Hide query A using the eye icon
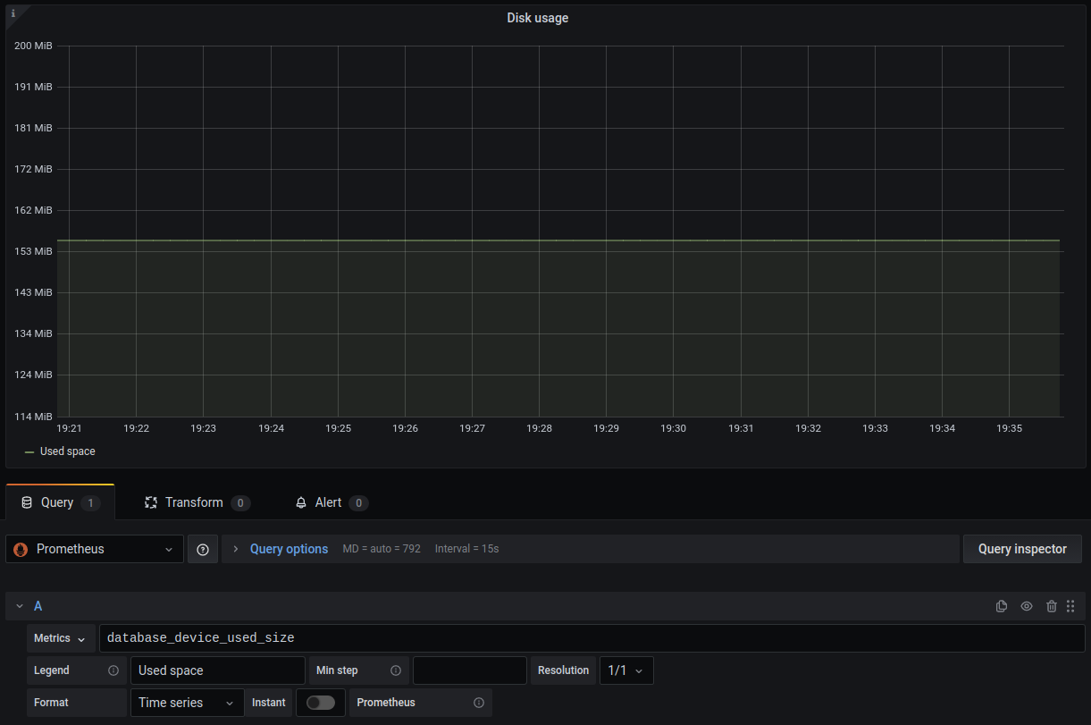Image resolution: width=1091 pixels, height=725 pixels. pyautogui.click(x=1027, y=606)
